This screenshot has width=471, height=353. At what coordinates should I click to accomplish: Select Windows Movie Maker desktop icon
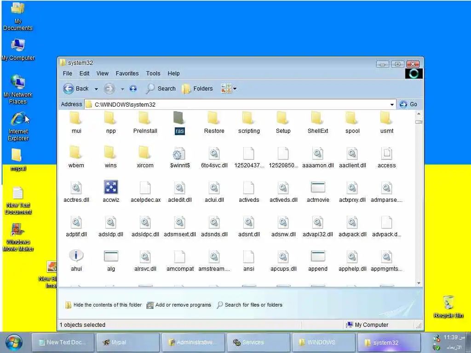[x=18, y=237]
